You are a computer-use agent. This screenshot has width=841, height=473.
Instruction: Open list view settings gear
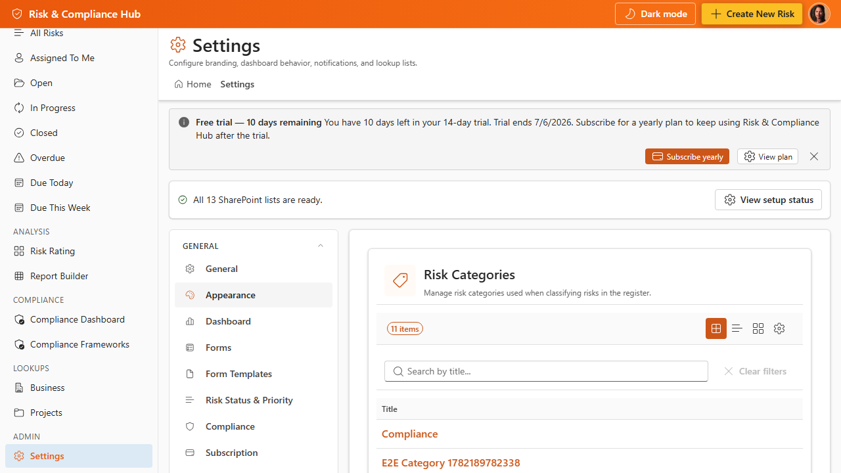pyautogui.click(x=779, y=328)
